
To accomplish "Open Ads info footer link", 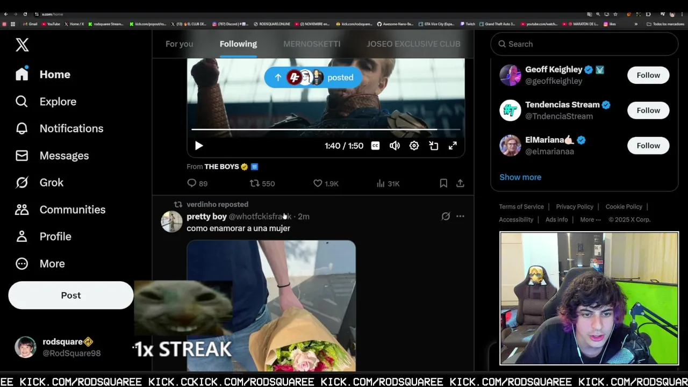I will click(556, 219).
